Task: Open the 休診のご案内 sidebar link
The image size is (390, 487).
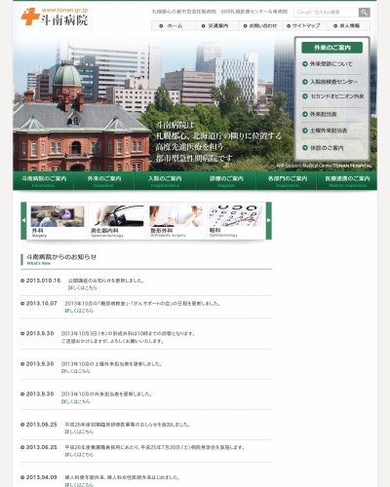Action: 323,148
